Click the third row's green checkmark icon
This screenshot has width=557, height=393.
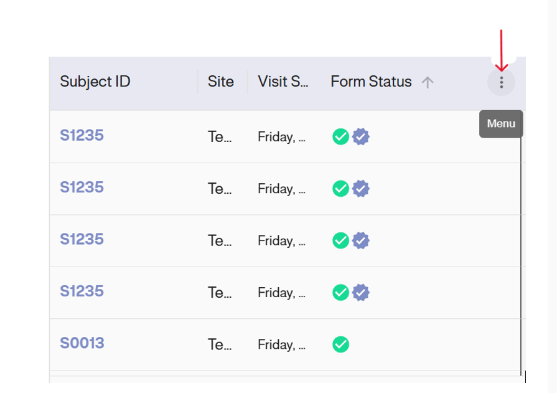tap(340, 240)
